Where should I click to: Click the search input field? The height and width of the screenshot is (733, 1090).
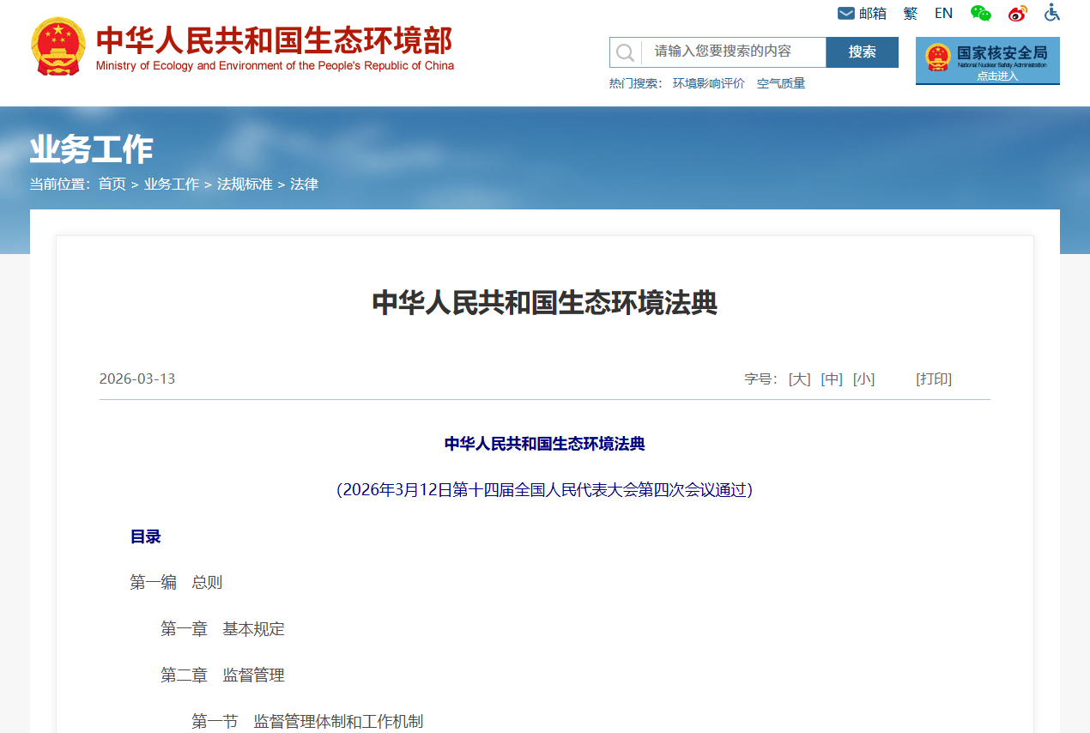[x=734, y=51]
